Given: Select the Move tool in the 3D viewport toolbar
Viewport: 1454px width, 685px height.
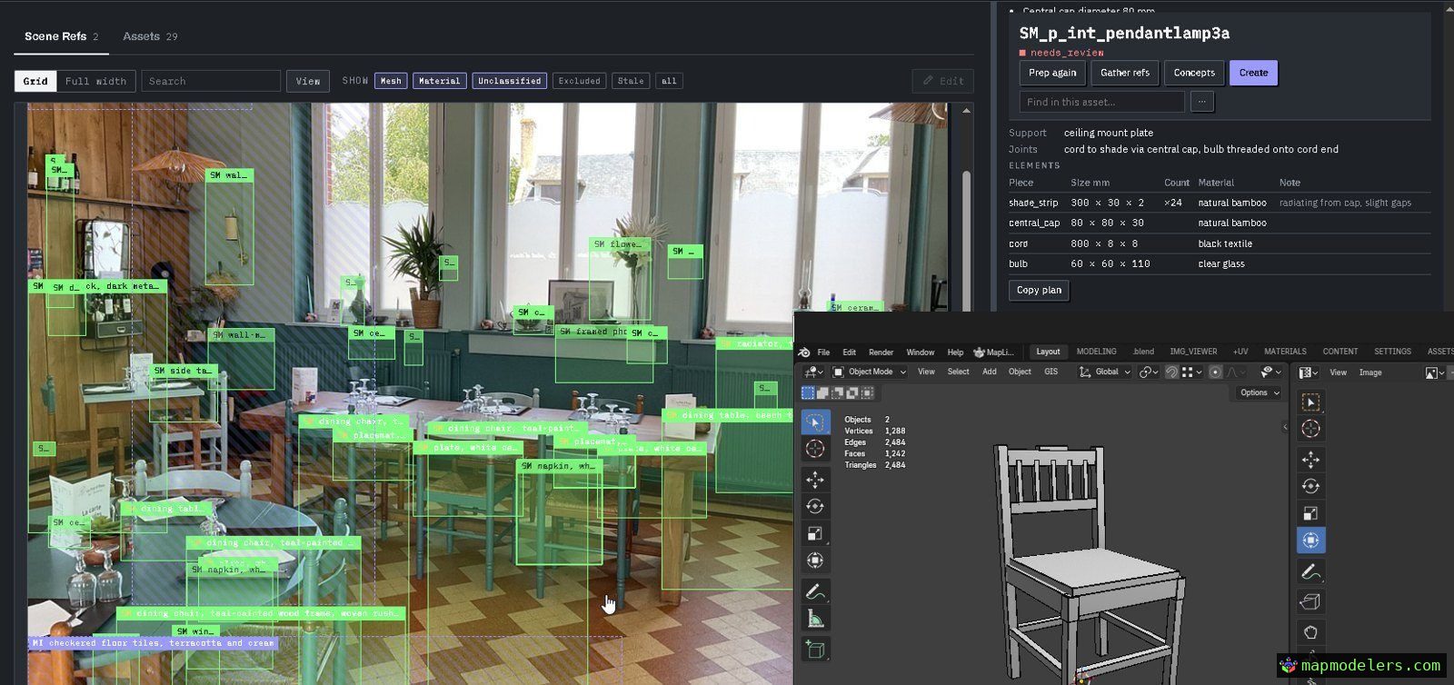Looking at the screenshot, I should tap(815, 479).
